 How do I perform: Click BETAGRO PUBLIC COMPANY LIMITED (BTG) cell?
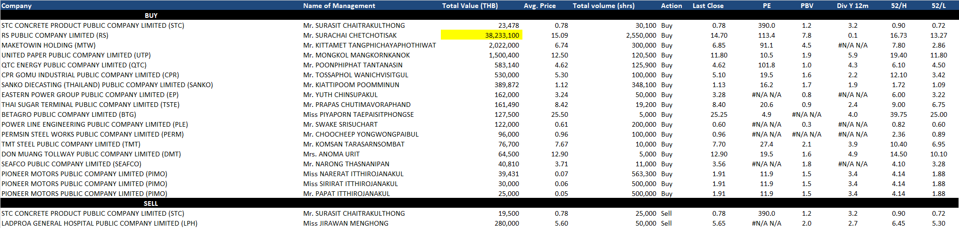click(69, 114)
